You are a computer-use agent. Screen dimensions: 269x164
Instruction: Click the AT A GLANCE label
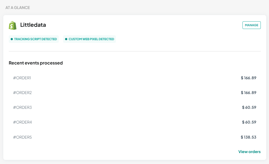(18, 8)
